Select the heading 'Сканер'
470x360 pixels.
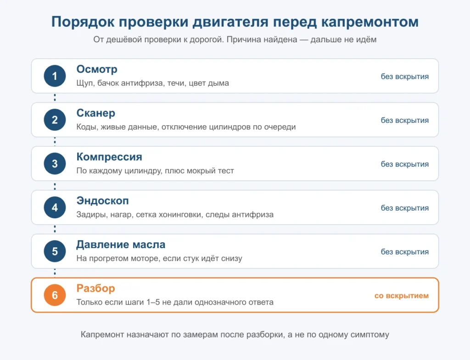(x=95, y=113)
